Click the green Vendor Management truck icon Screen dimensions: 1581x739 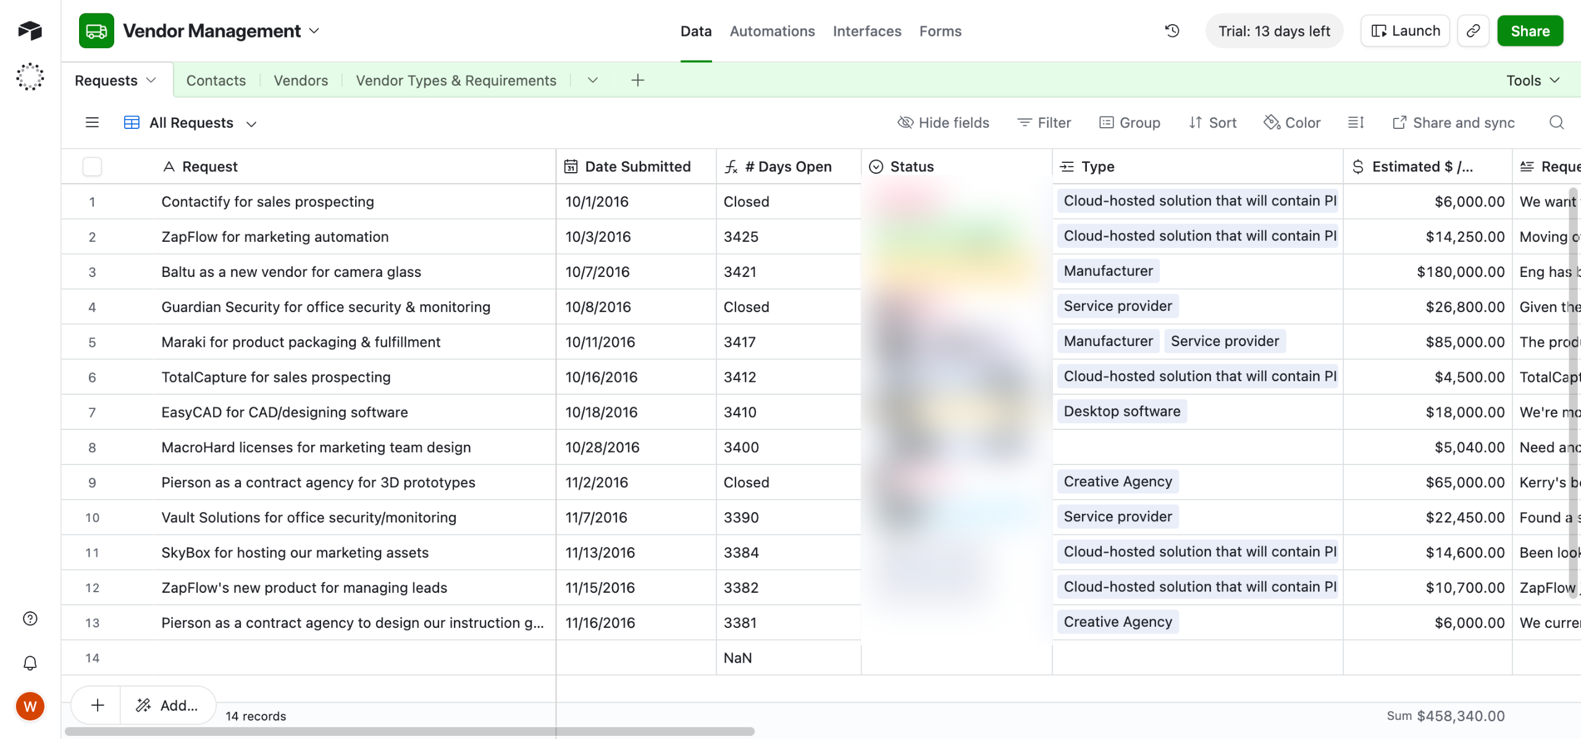click(96, 31)
